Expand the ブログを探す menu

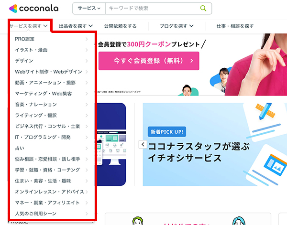click(x=177, y=26)
